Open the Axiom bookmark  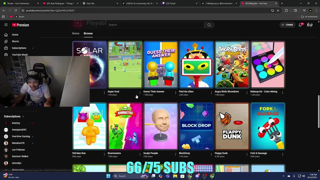tap(19, 17)
